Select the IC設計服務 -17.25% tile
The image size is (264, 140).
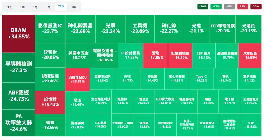131,55
